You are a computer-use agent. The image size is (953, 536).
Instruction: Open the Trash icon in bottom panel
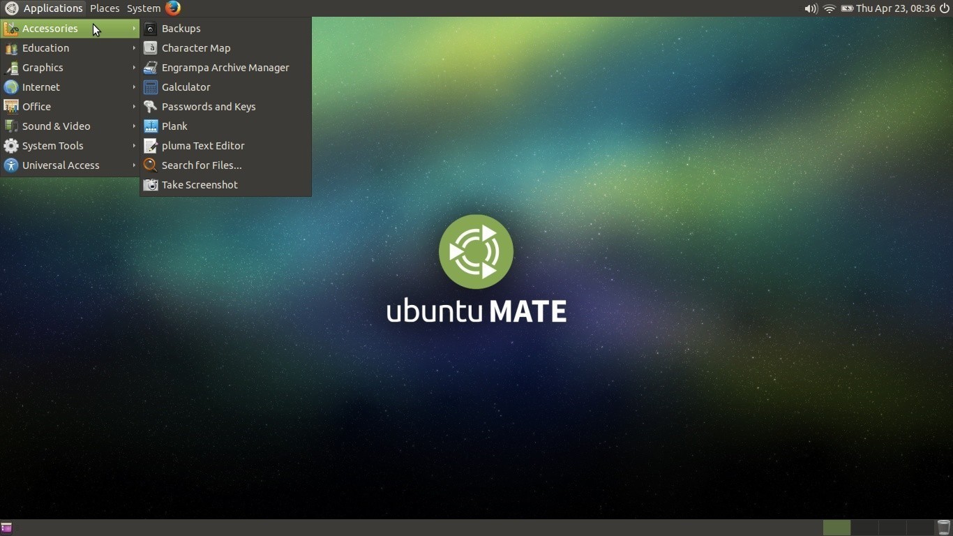tap(943, 528)
